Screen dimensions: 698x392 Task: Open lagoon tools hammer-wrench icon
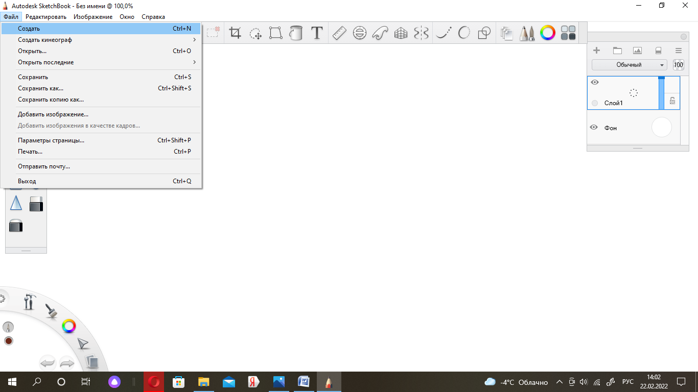[30, 301]
